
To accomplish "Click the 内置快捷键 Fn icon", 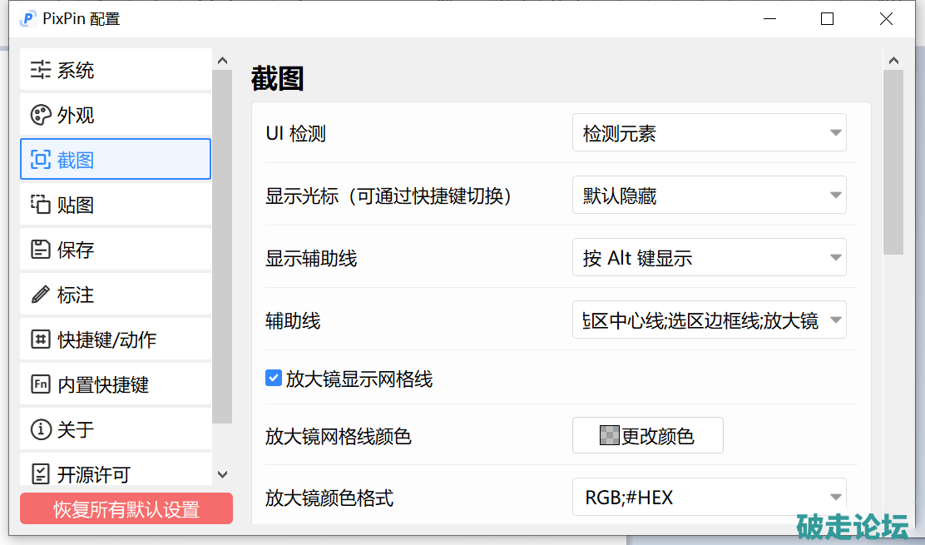I will click(x=41, y=384).
